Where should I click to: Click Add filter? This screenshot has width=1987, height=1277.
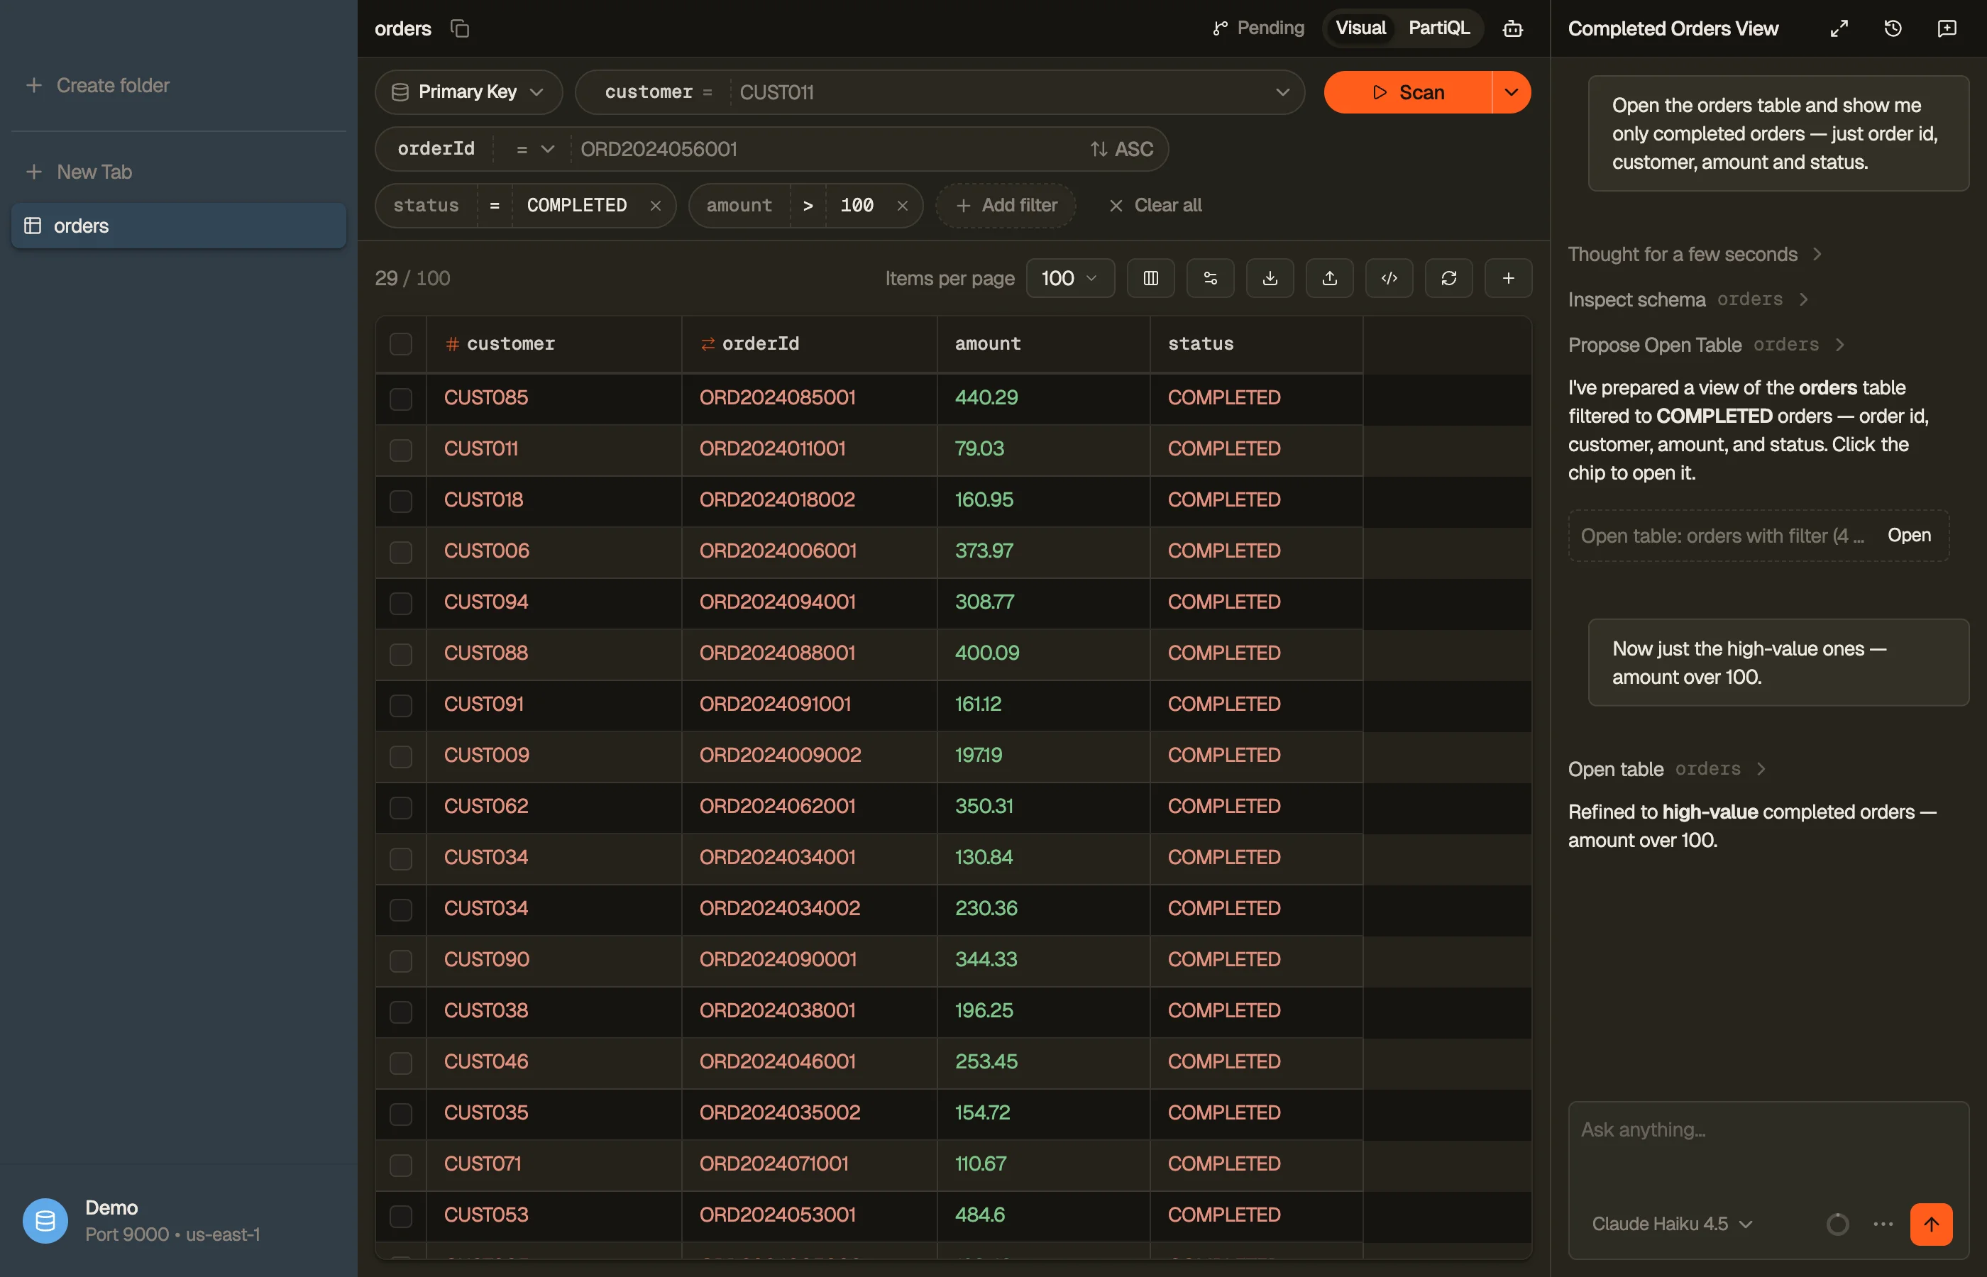tap(1006, 206)
